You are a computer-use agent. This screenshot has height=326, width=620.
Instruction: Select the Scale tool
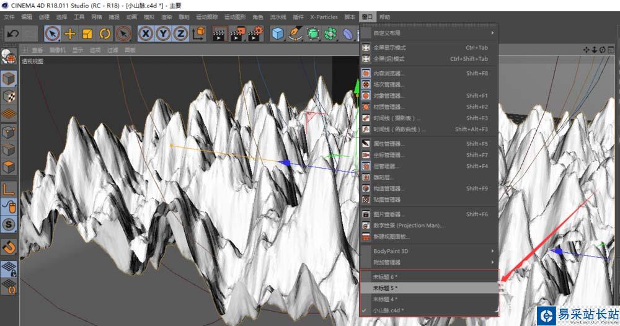click(x=87, y=33)
